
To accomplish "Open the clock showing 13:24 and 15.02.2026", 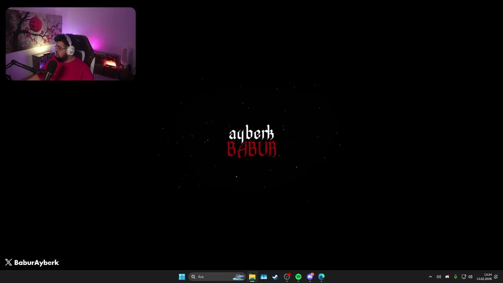I will (484, 277).
